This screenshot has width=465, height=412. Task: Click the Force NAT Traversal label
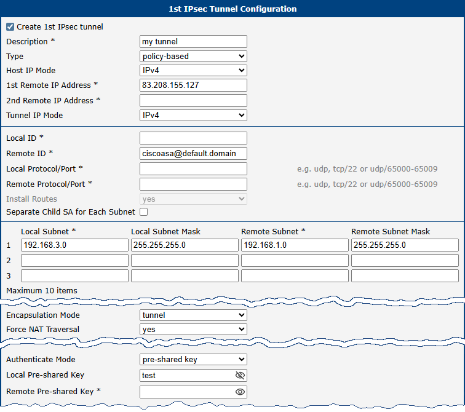pos(42,330)
